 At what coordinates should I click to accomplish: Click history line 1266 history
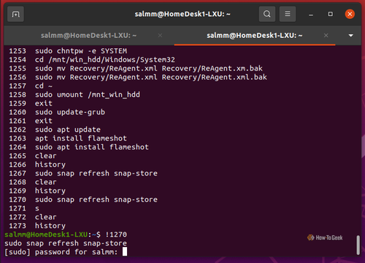click(37, 165)
